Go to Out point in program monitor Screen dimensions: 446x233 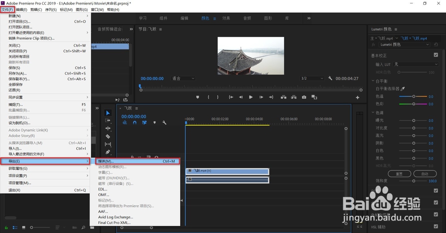click(x=271, y=97)
